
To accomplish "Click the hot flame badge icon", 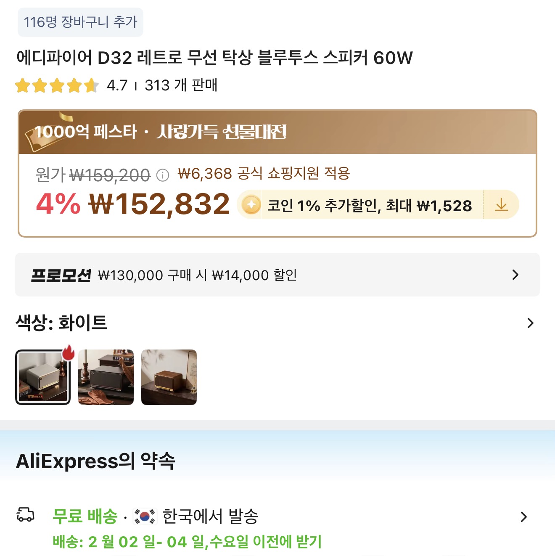I will [68, 353].
